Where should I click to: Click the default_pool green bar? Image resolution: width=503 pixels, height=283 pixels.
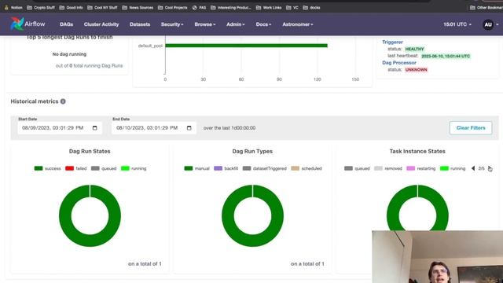(x=246, y=46)
